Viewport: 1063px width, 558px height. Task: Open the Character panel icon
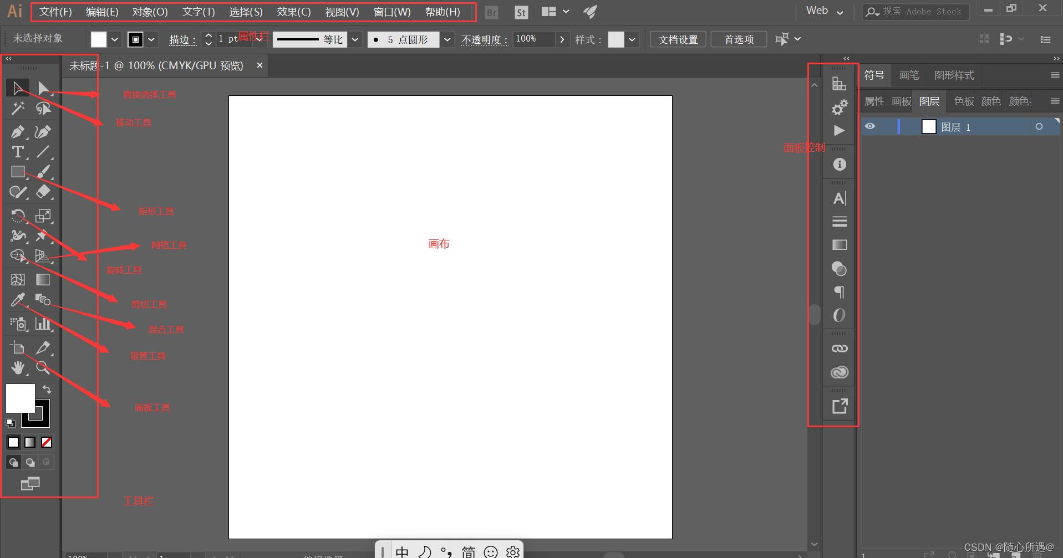pyautogui.click(x=840, y=198)
